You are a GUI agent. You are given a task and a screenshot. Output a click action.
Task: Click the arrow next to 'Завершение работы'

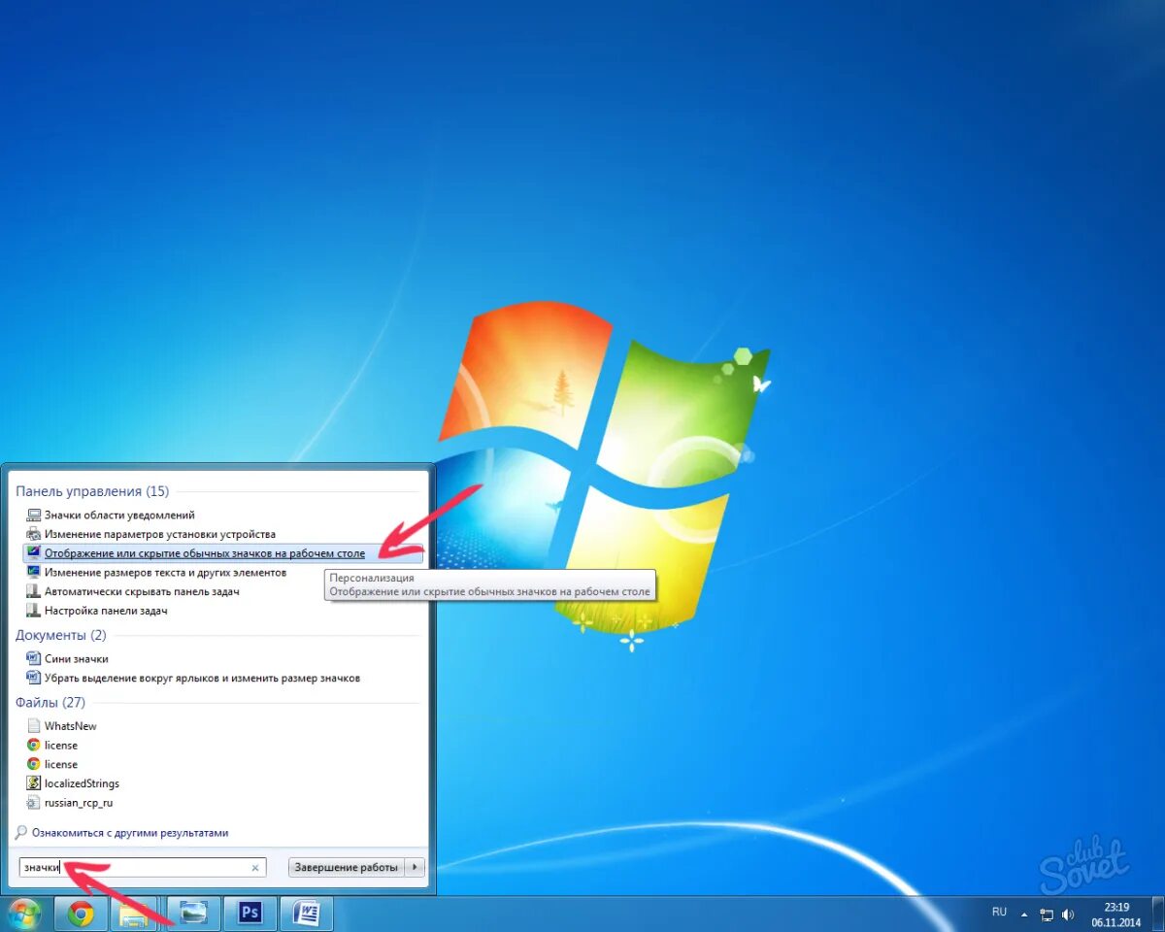point(415,867)
